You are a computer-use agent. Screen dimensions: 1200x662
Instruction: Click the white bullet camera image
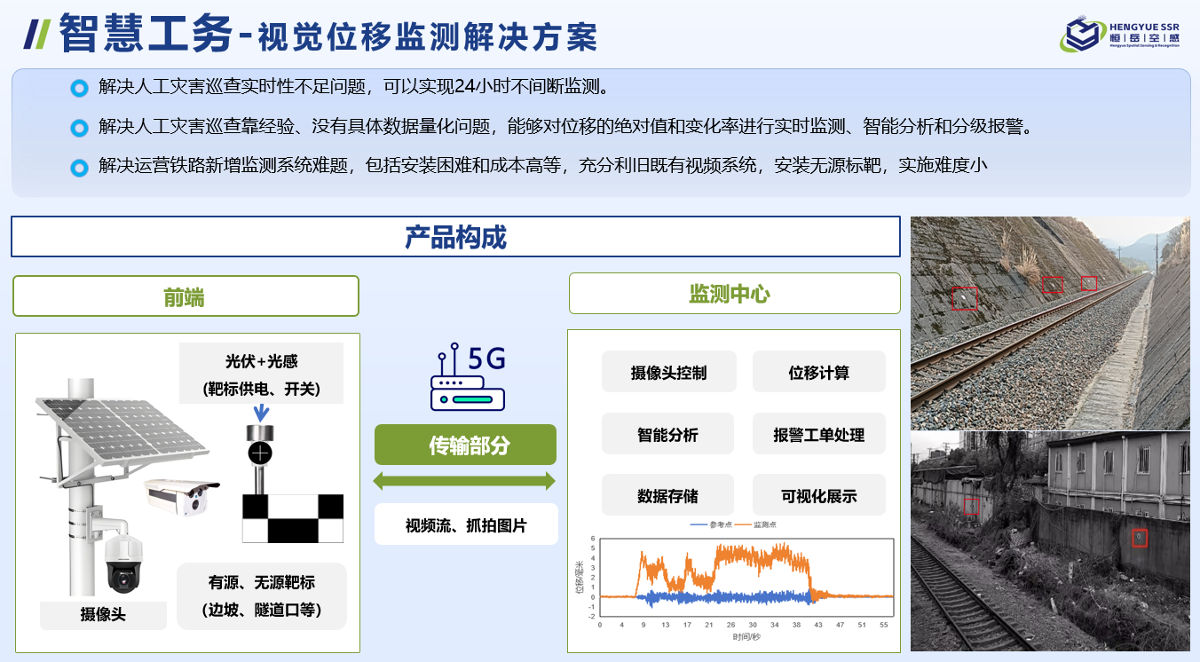click(x=182, y=493)
